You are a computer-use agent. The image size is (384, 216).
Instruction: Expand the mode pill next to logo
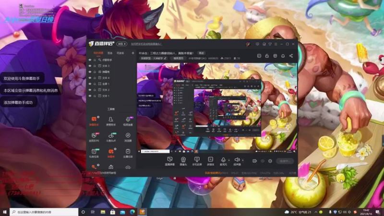(122, 44)
